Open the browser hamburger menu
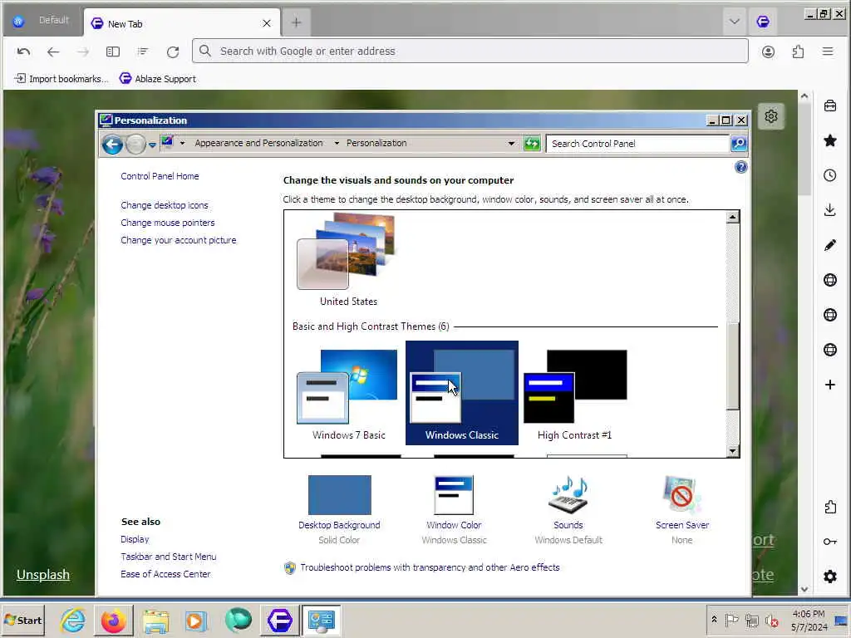The width and height of the screenshot is (851, 638). coord(828,52)
